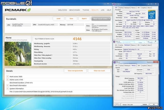Switch to the TUNING tab
This screenshot has height=110, width=164.
86,10
